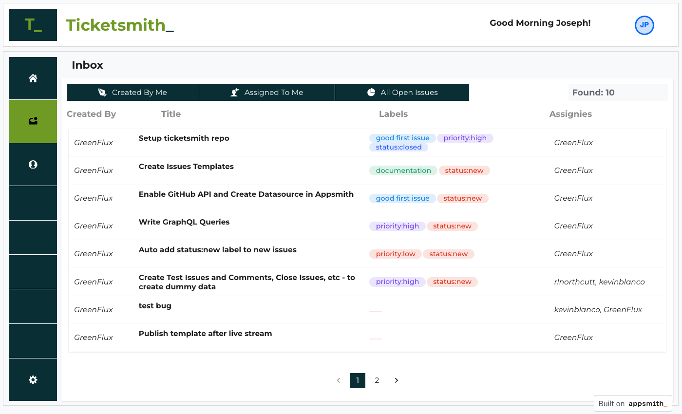Filter by Created By Me

pyautogui.click(x=133, y=93)
